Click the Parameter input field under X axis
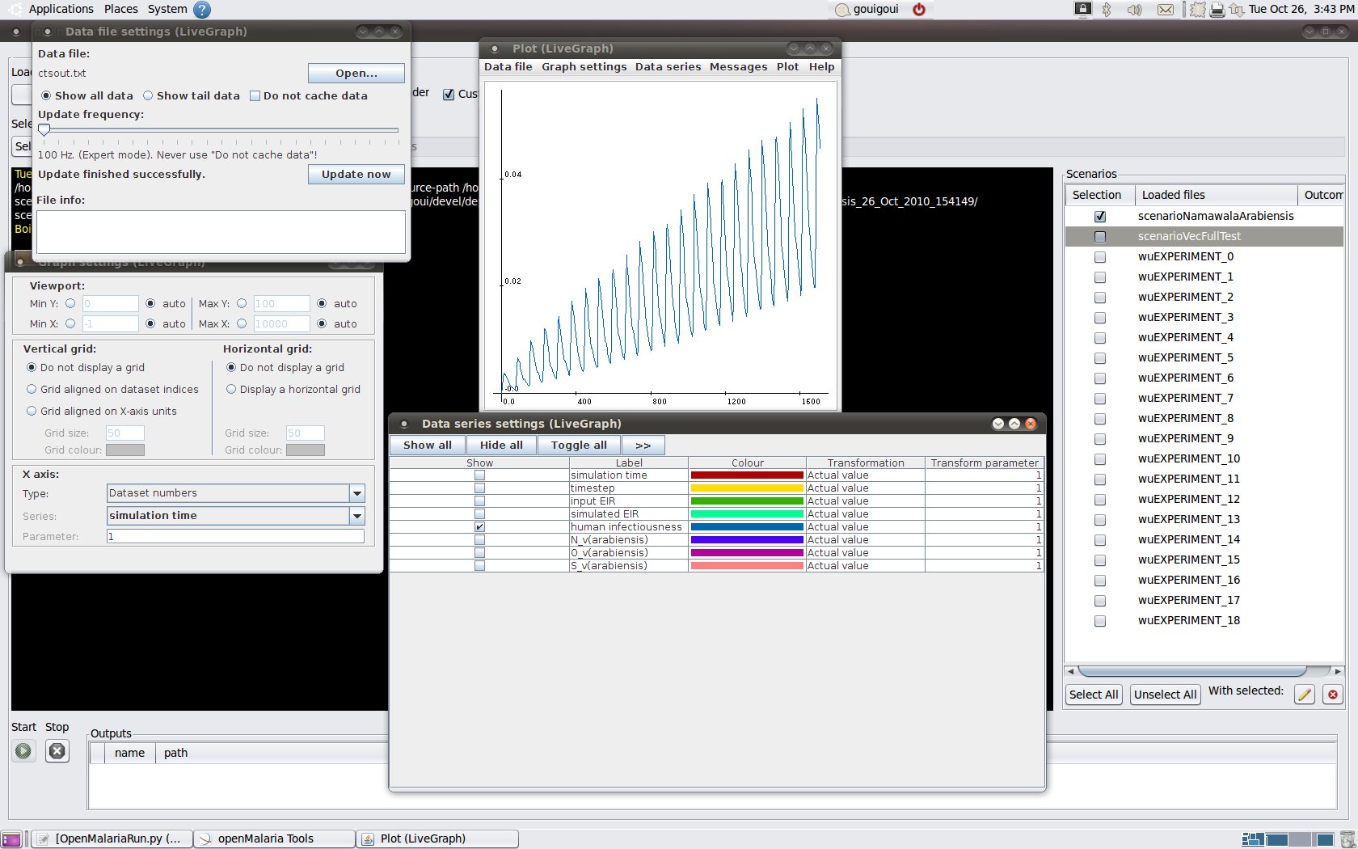This screenshot has width=1358, height=849. pos(235,537)
